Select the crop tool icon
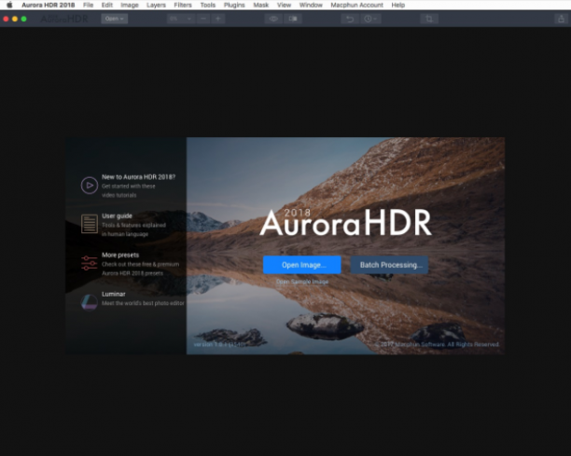 429,19
